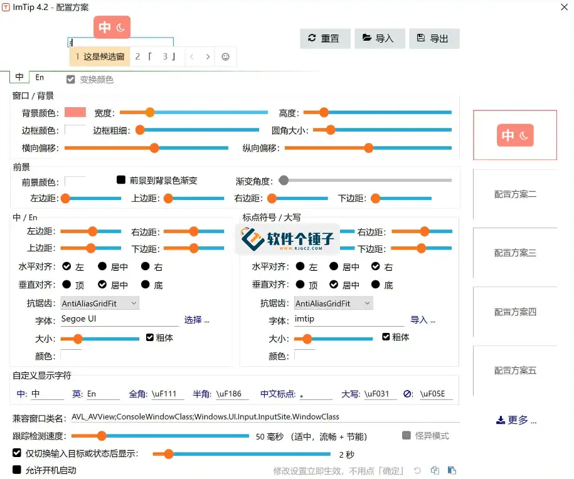The image size is (574, 479).
Task: Click the 边框颜色 swatch
Action: coord(75,130)
